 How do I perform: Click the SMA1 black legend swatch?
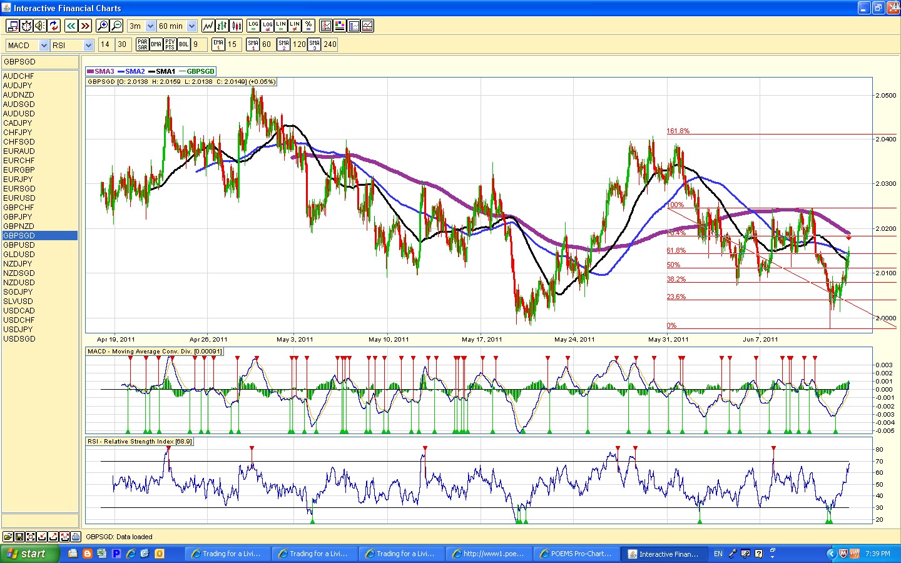(x=151, y=71)
